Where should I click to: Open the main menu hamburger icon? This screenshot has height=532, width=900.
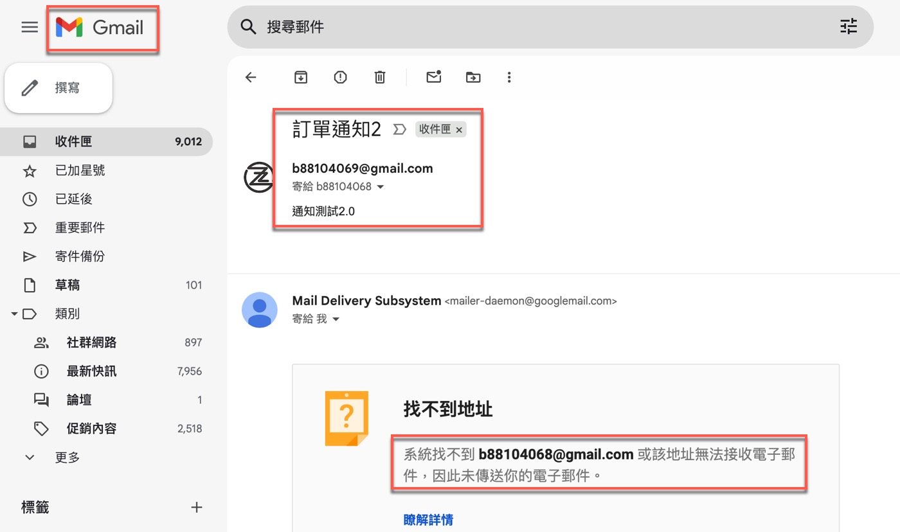coord(30,27)
